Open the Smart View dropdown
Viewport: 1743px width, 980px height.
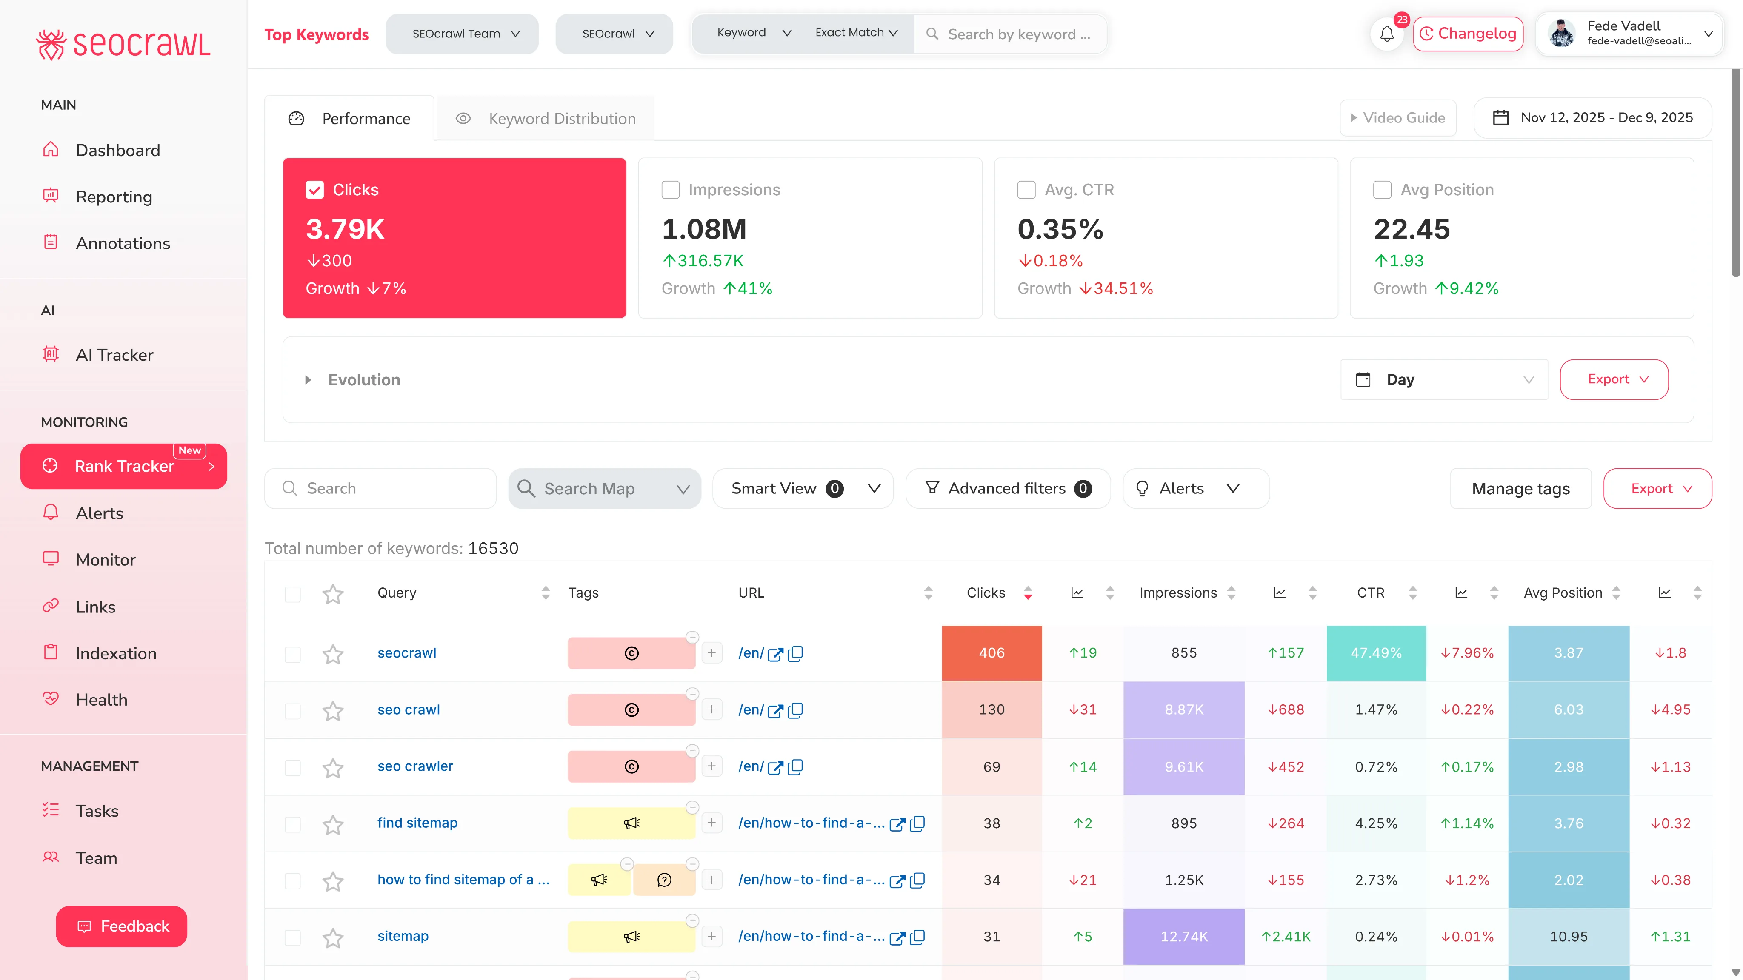click(803, 488)
